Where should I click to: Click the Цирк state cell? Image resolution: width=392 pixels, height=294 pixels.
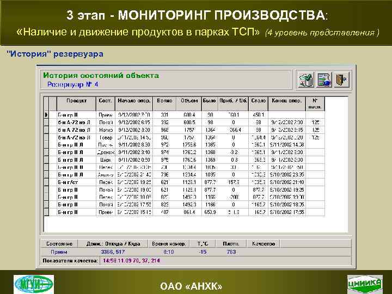106,160
